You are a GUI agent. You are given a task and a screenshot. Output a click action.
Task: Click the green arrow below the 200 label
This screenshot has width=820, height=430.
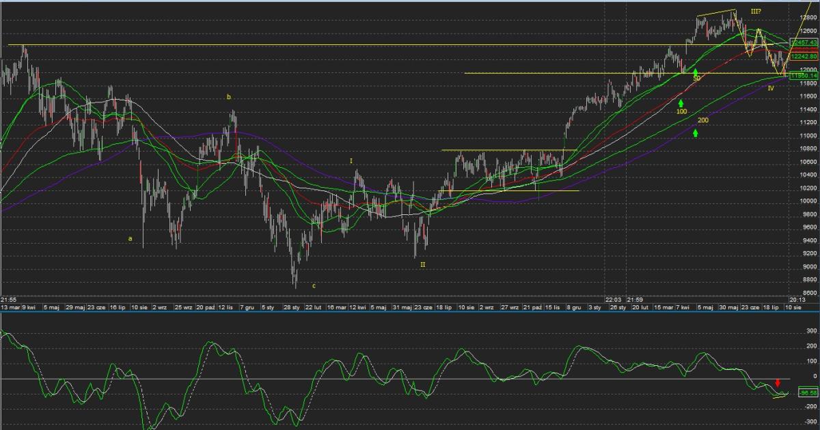[x=696, y=132]
